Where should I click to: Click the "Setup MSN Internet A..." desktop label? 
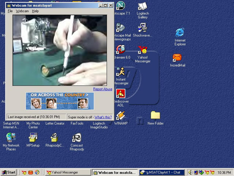click(11, 125)
